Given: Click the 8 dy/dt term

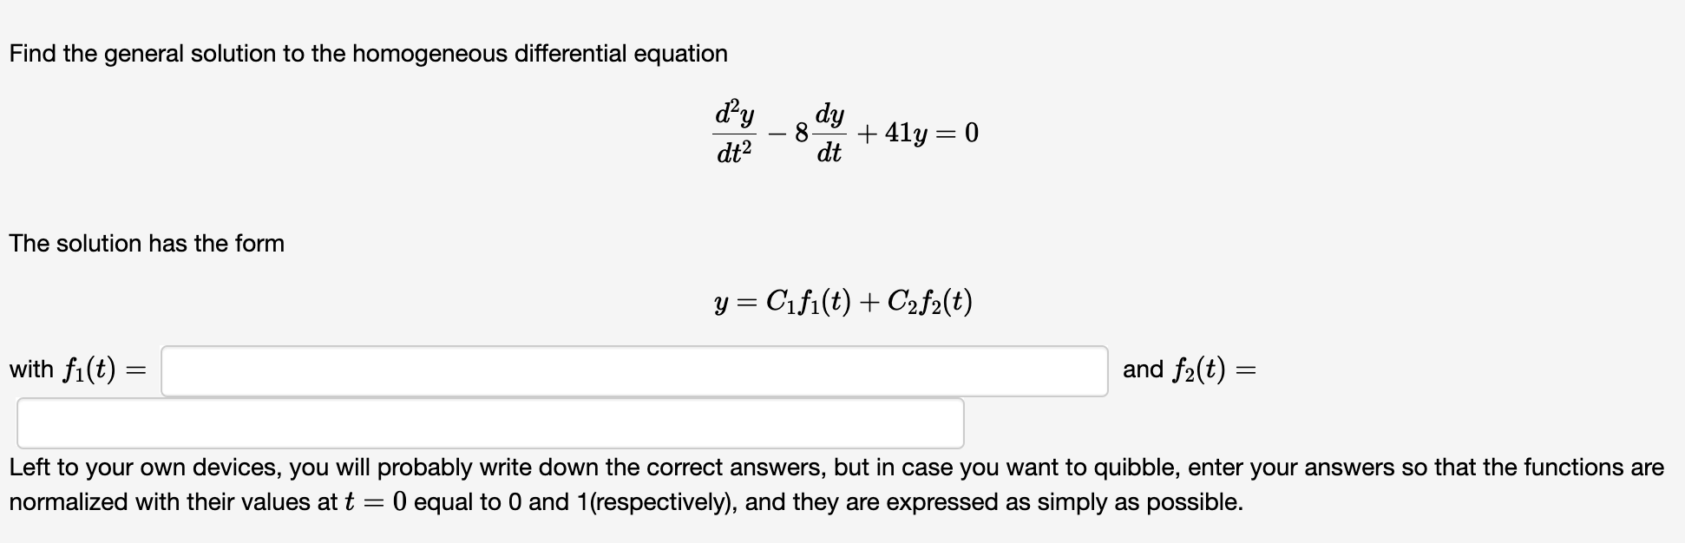Looking at the screenshot, I should click(816, 131).
